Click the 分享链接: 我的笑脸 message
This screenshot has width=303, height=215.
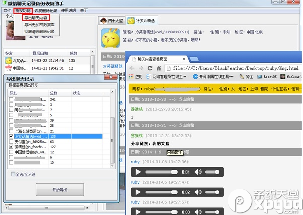150,144
